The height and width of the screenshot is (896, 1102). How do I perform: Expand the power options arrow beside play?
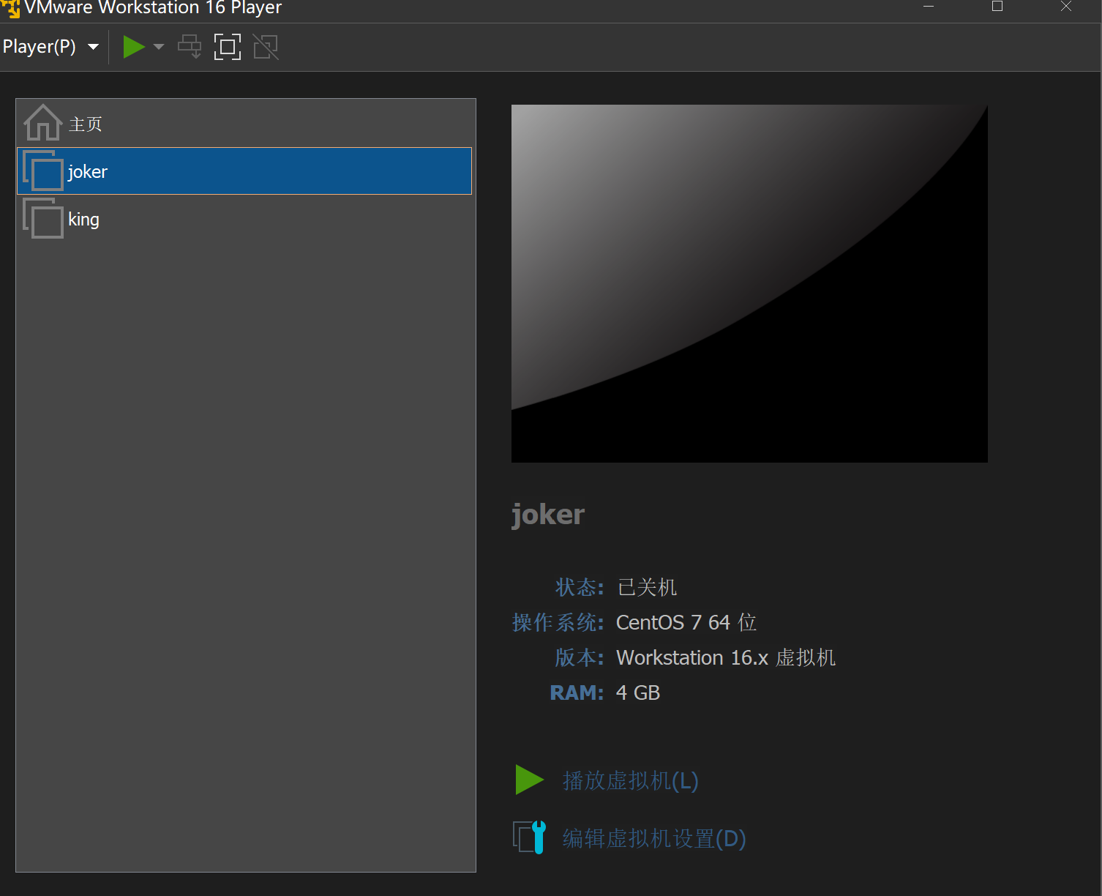coord(159,47)
